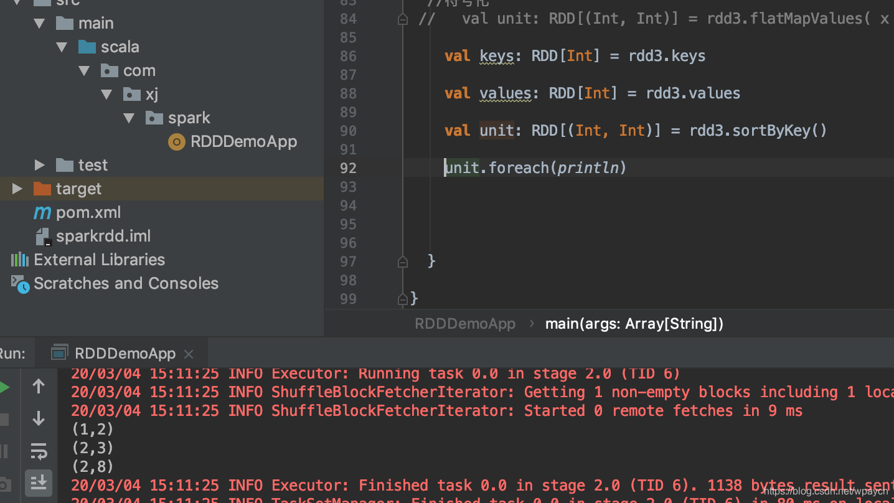Select the main folder icon
The width and height of the screenshot is (894, 503).
(65, 24)
